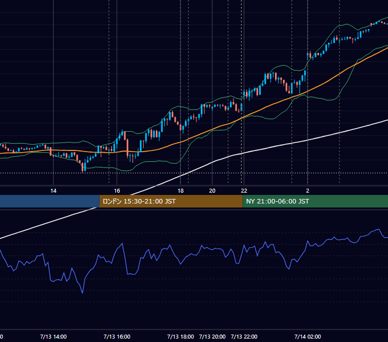This screenshot has height=342, width=388.
Task: Click the 22 hour label on chart axis
Action: (x=244, y=191)
